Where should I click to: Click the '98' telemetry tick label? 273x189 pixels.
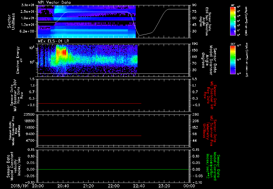[x=194, y=134]
